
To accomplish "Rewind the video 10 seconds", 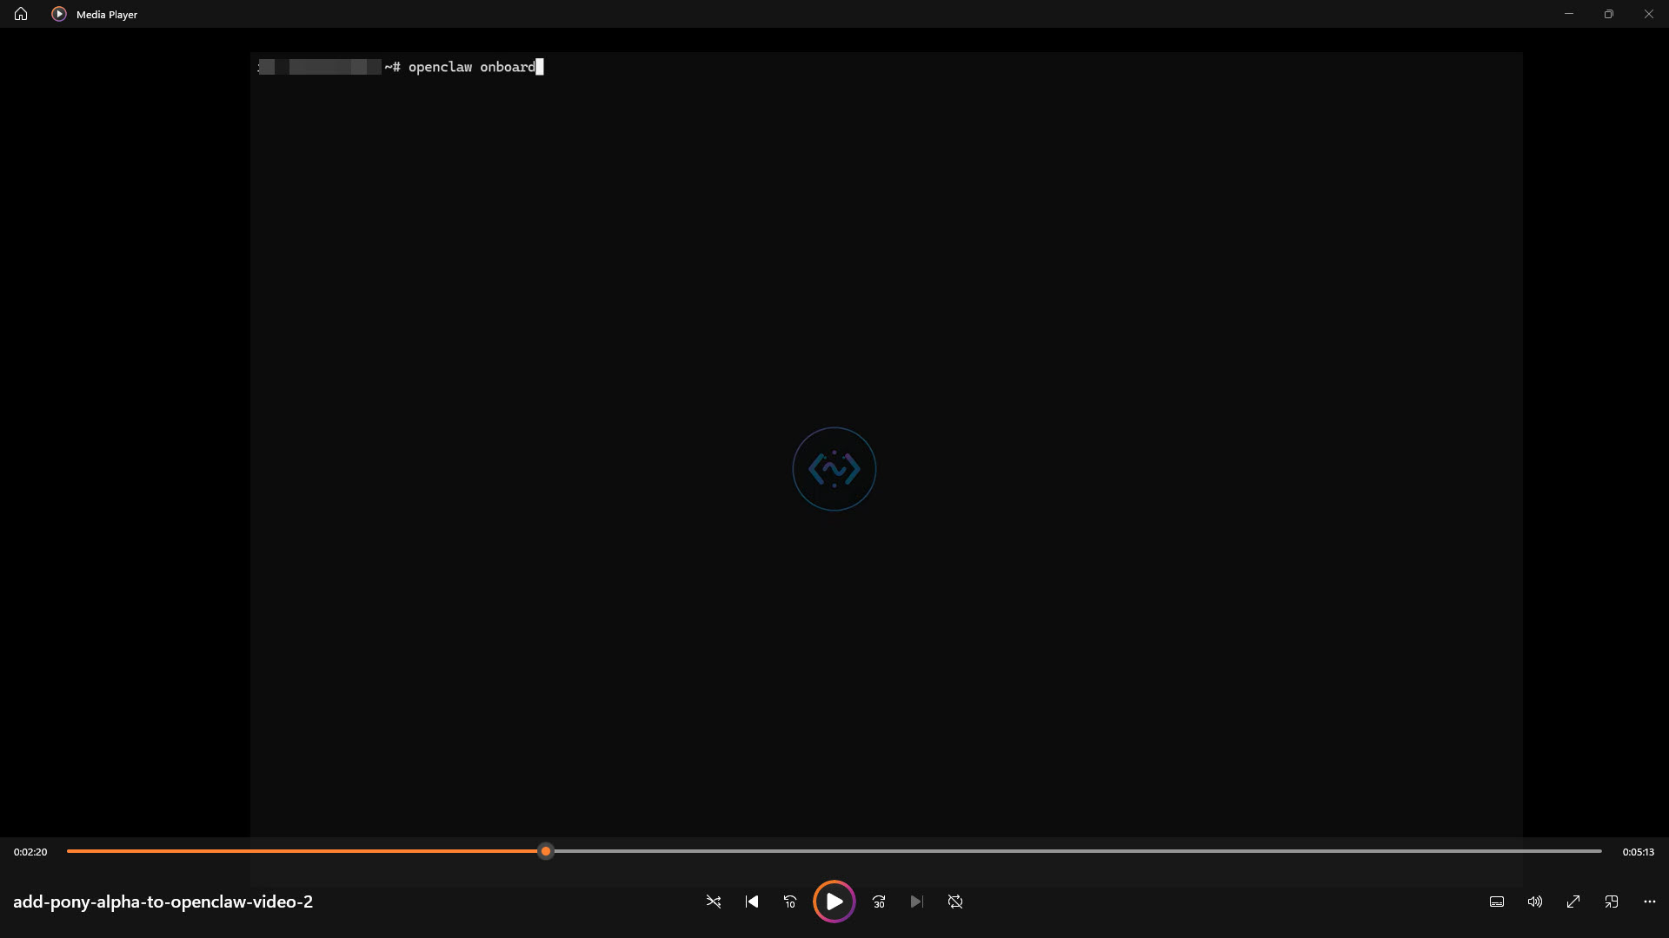I will click(x=790, y=902).
